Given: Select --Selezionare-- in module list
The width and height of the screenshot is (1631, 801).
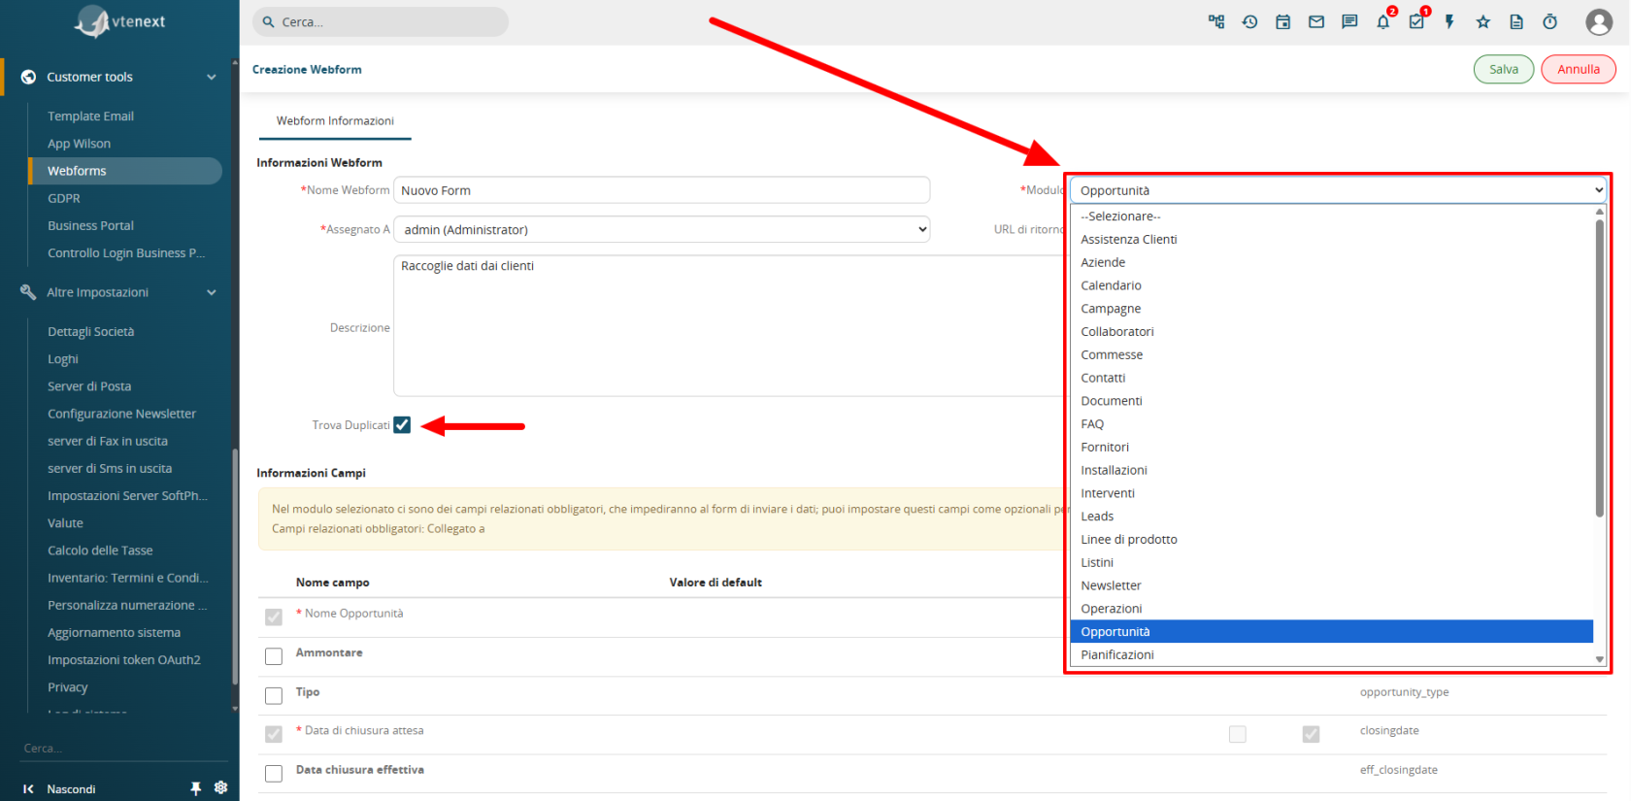Looking at the screenshot, I should (x=1331, y=217).
